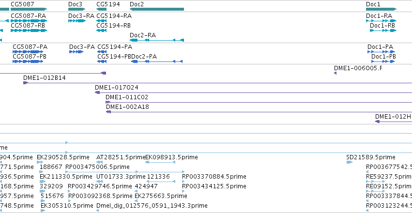
Task: Click the Doc1 gene bar
Action: [381, 9]
